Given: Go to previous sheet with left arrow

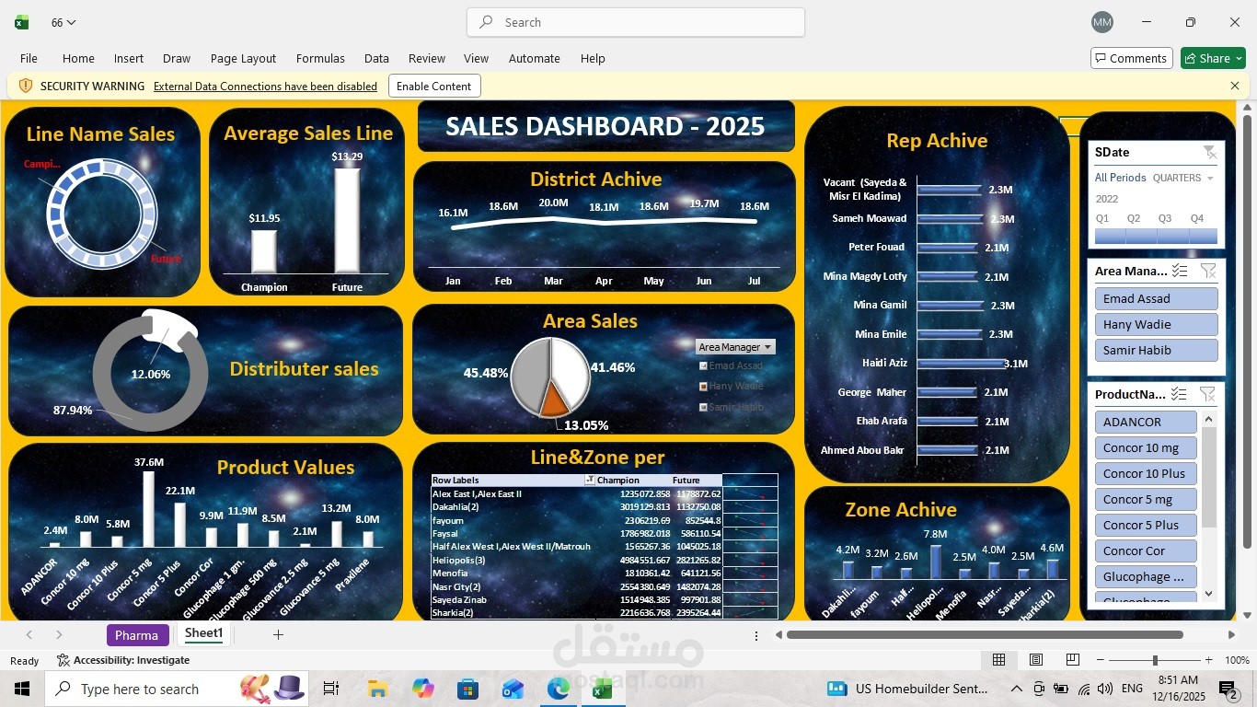Looking at the screenshot, I should (x=29, y=634).
